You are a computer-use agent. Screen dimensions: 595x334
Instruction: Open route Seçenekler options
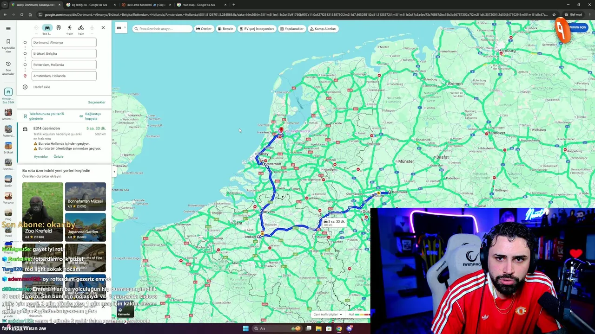tap(97, 102)
